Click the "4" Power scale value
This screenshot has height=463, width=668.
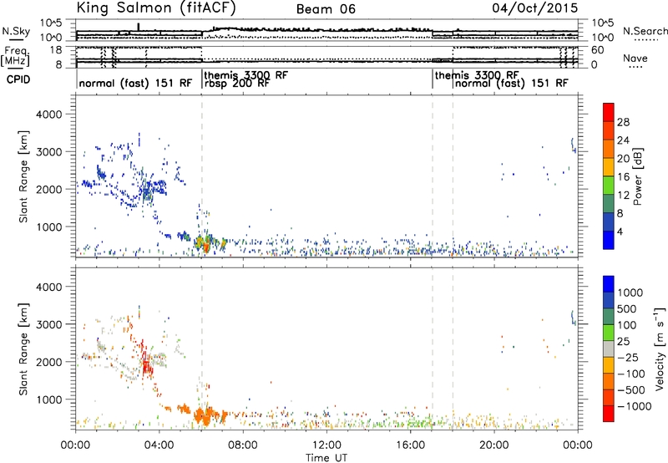tap(620, 231)
